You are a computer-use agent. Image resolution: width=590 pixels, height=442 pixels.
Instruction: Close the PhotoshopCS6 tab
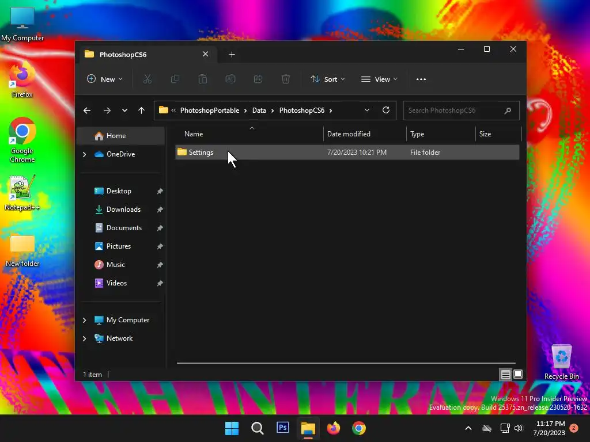[x=206, y=54]
